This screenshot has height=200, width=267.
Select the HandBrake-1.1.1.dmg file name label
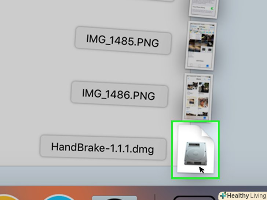(x=103, y=148)
